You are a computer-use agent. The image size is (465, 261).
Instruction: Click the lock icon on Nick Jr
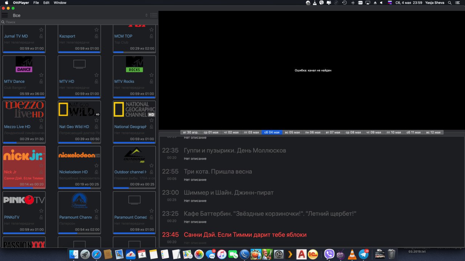pos(41,172)
